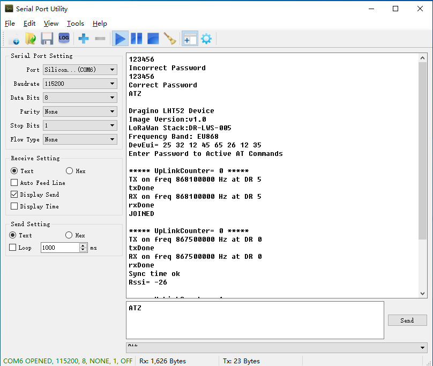Open the Flow Type dropdown
This screenshot has height=366, width=433.
(x=80, y=139)
